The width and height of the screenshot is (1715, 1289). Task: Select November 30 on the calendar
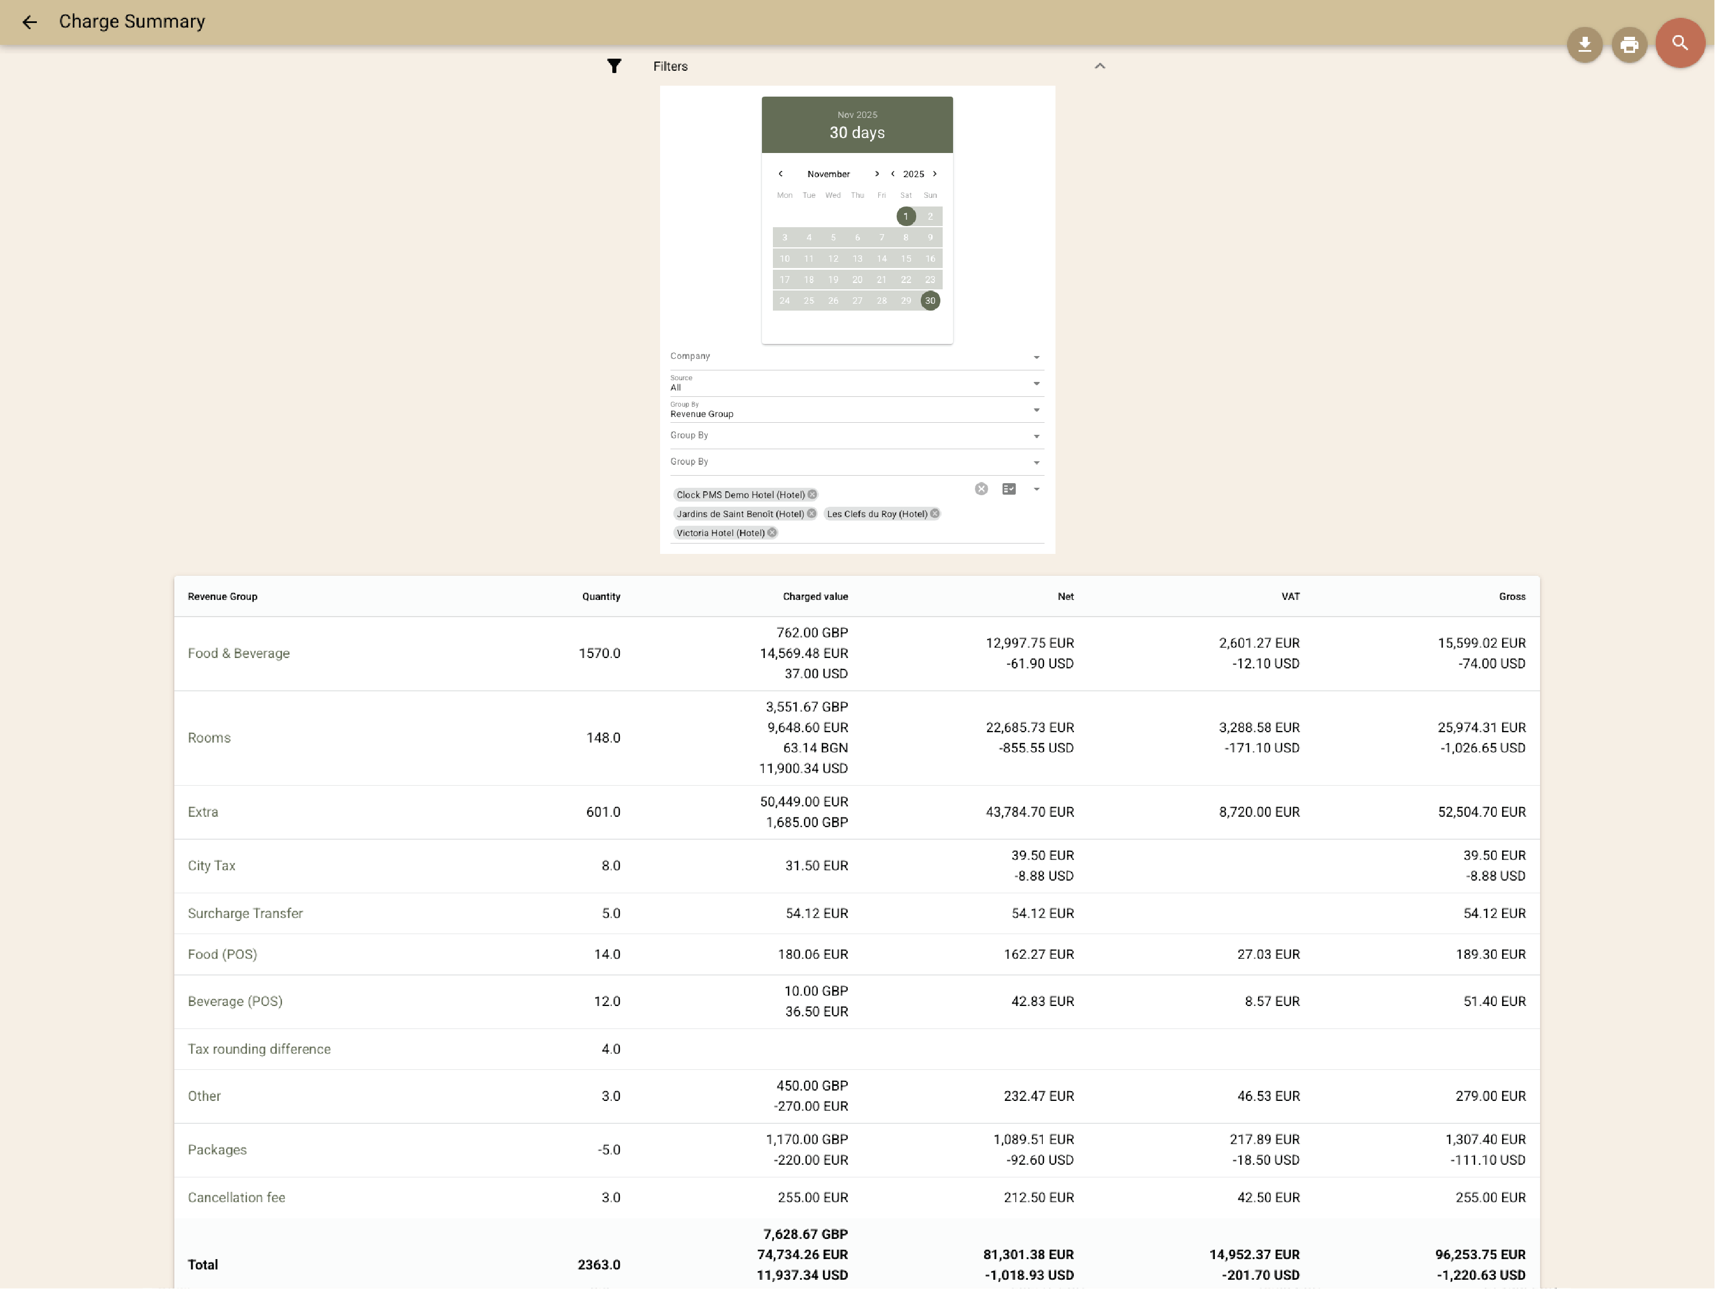(x=929, y=301)
